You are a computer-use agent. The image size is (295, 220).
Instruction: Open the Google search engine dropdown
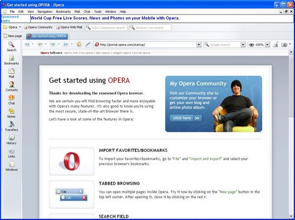pyautogui.click(x=243, y=45)
